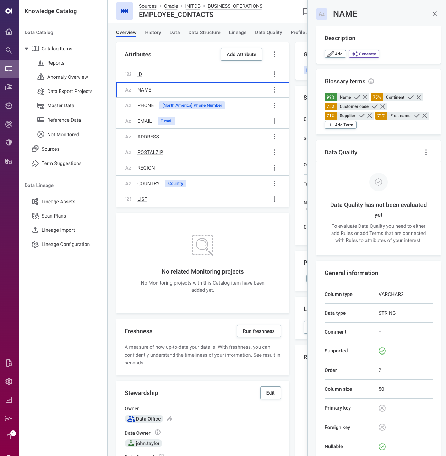Viewport: 446px width, 456px height.
Task: Click the monitoring pulse icon in the sidebar
Action: pos(9,418)
